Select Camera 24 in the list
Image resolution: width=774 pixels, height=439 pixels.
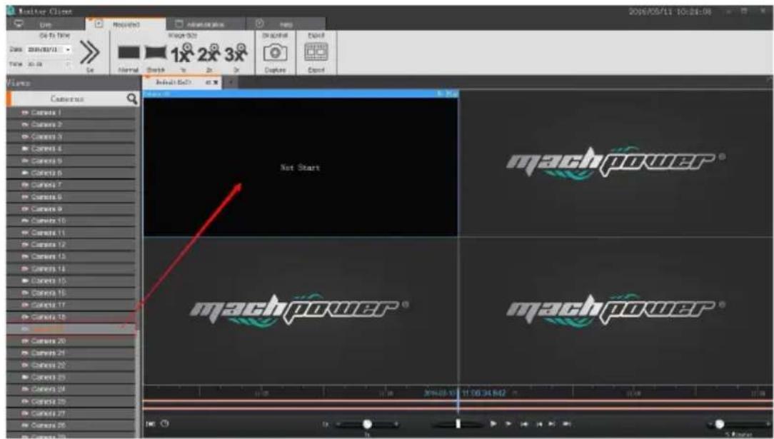click(71, 389)
